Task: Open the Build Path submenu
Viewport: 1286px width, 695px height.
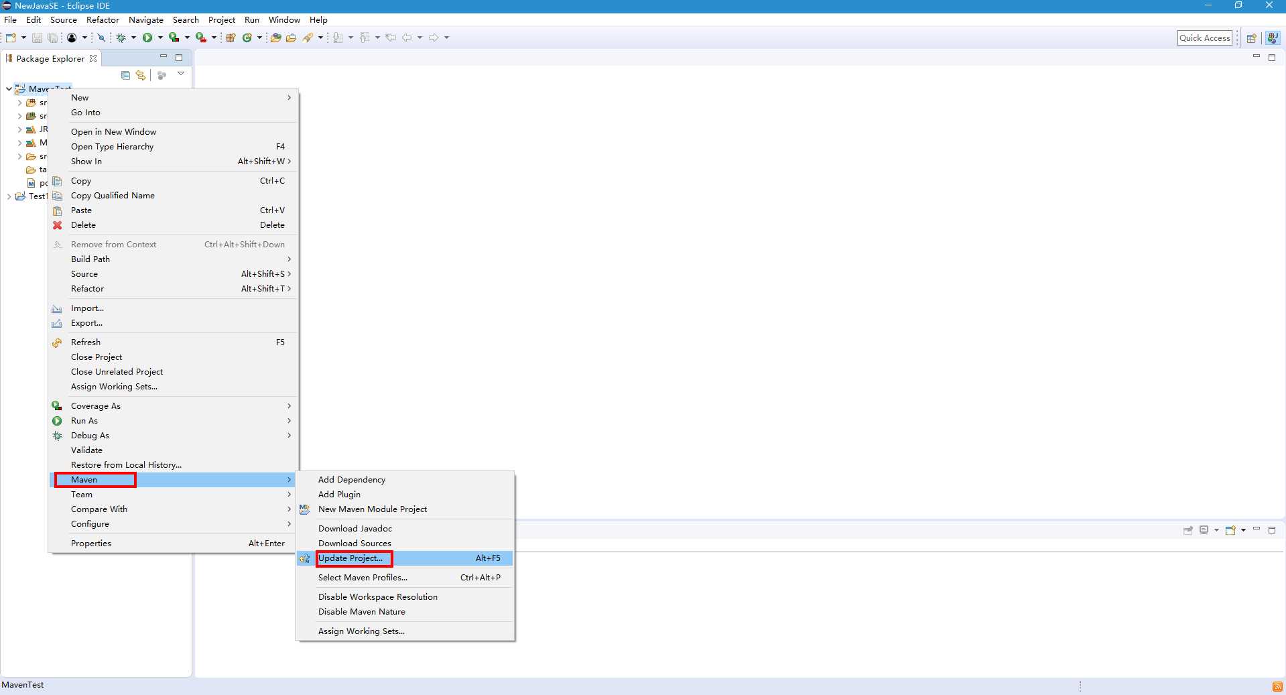Action: click(173, 259)
